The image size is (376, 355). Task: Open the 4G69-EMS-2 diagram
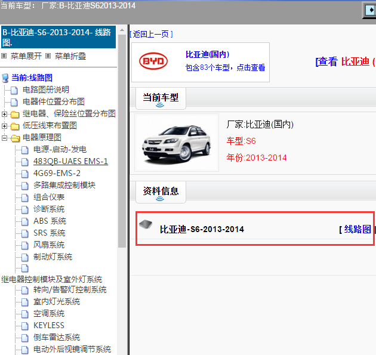click(57, 173)
